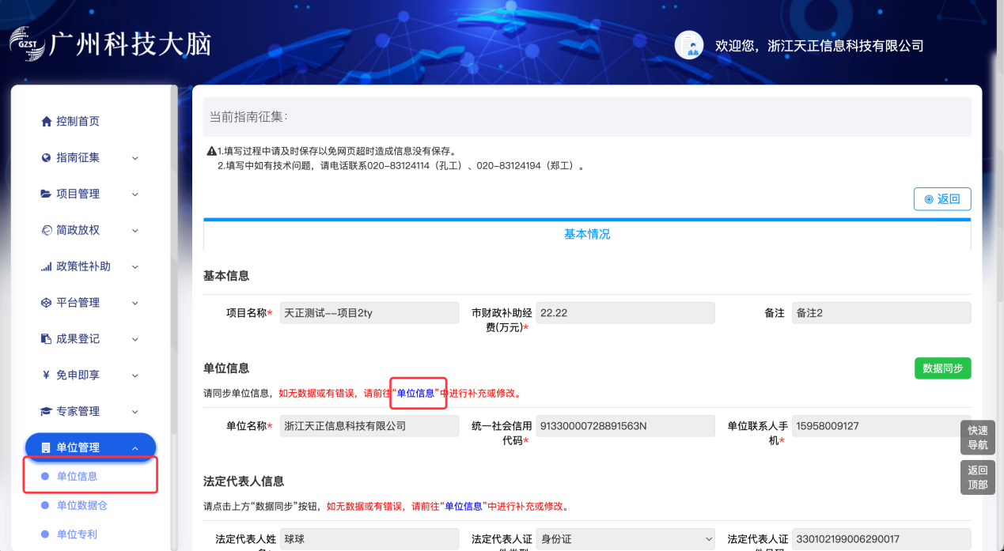Click the globe icon beside 指南征集

[46, 158]
